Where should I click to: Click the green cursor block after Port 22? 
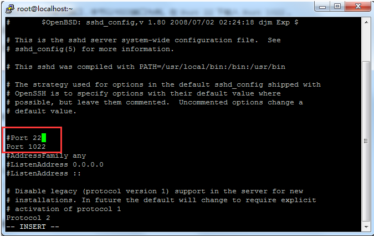click(x=44, y=138)
